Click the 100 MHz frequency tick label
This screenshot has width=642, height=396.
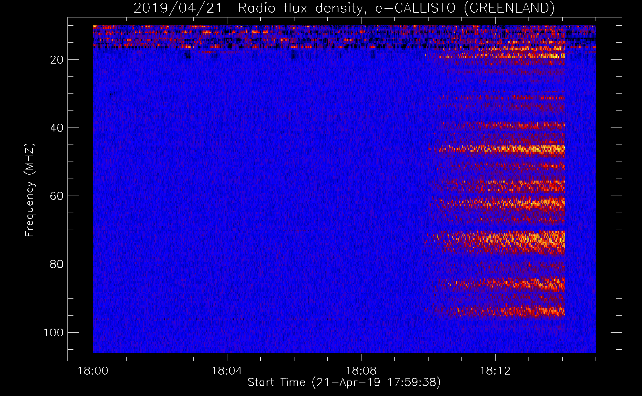[54, 332]
